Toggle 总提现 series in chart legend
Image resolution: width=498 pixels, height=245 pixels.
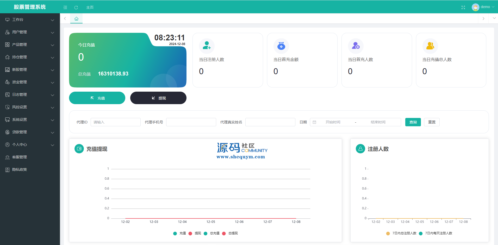click(x=230, y=233)
